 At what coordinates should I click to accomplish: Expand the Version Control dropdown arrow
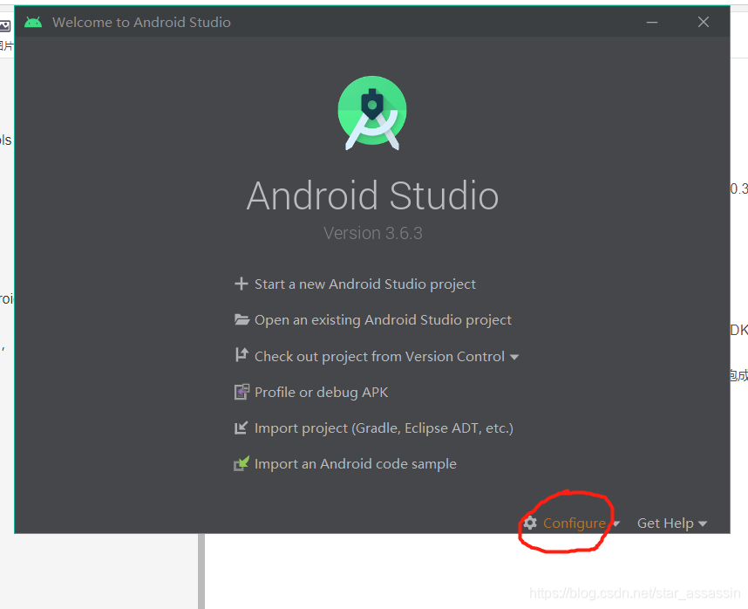point(514,357)
